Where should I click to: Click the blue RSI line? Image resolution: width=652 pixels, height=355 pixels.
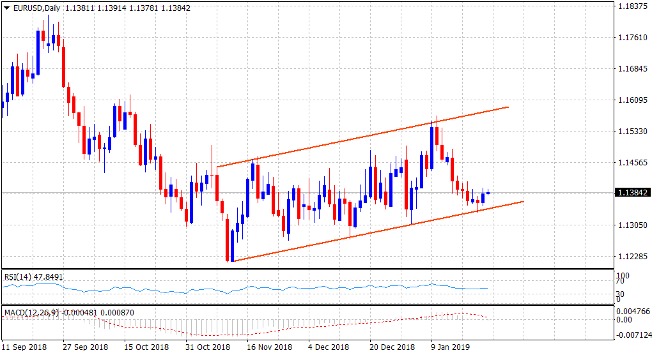[245, 288]
